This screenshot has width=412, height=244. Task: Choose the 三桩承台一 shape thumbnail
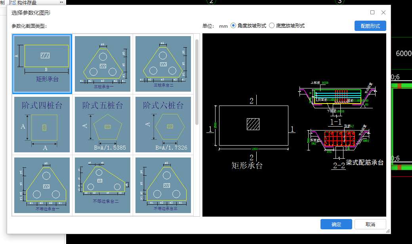(103, 64)
